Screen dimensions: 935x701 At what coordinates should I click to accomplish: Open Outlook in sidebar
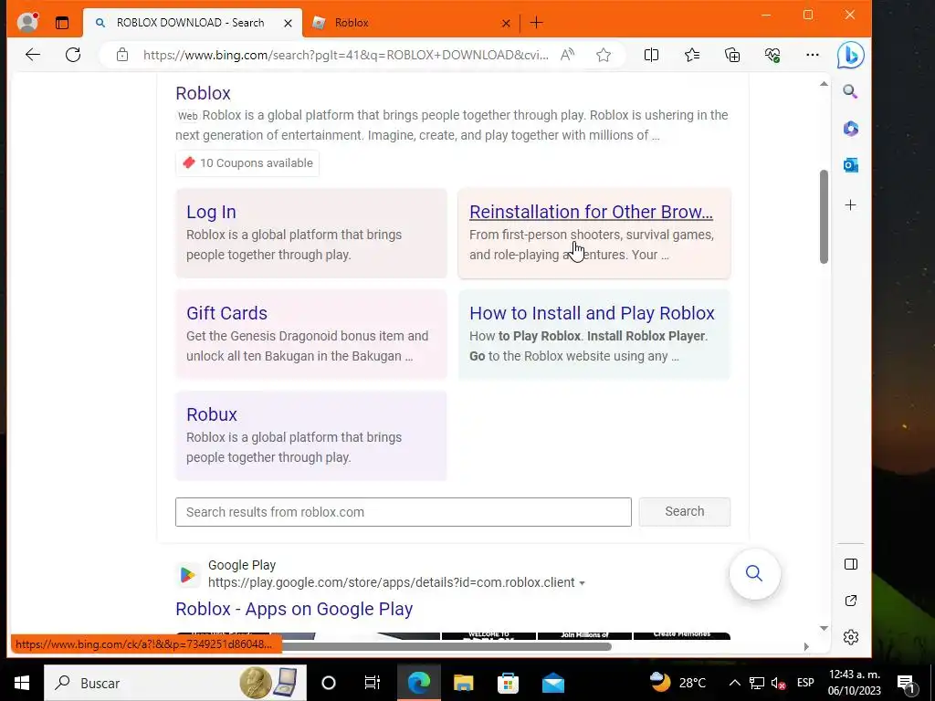(x=850, y=165)
